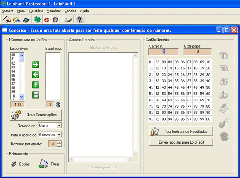Remove chosen number with green left arrow
The width and height of the screenshot is (240, 178).
36,75
